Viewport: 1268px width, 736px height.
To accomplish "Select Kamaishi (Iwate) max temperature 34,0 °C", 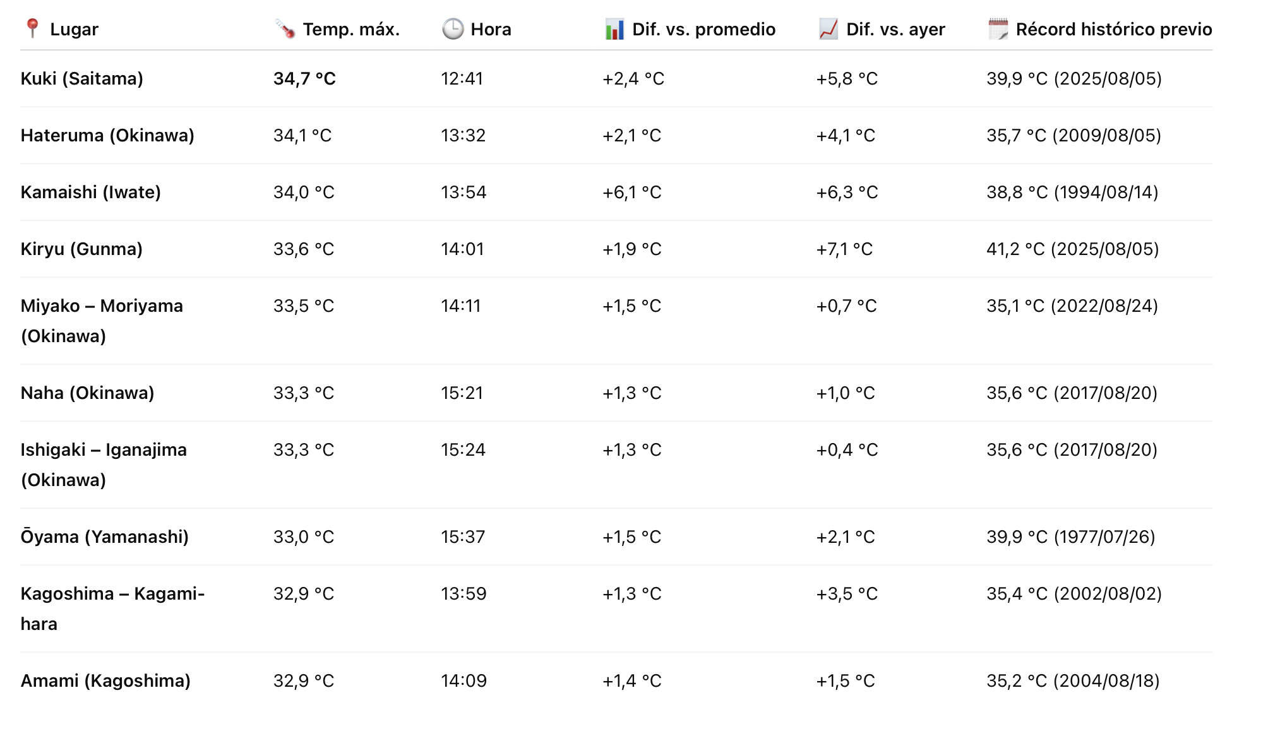I will [304, 193].
